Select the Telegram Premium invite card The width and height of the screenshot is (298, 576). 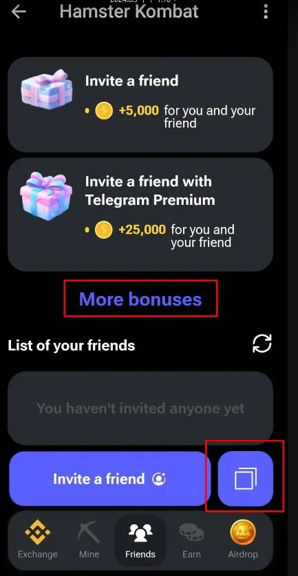coord(140,215)
